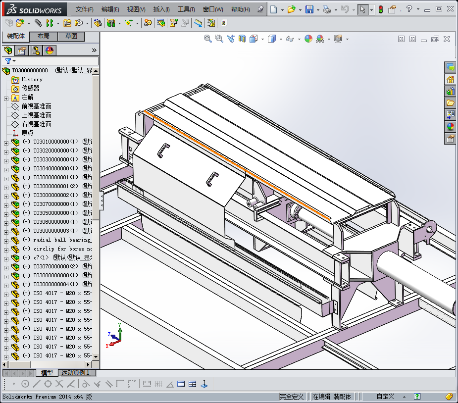Click the Save floppy disk icon

pos(309,9)
